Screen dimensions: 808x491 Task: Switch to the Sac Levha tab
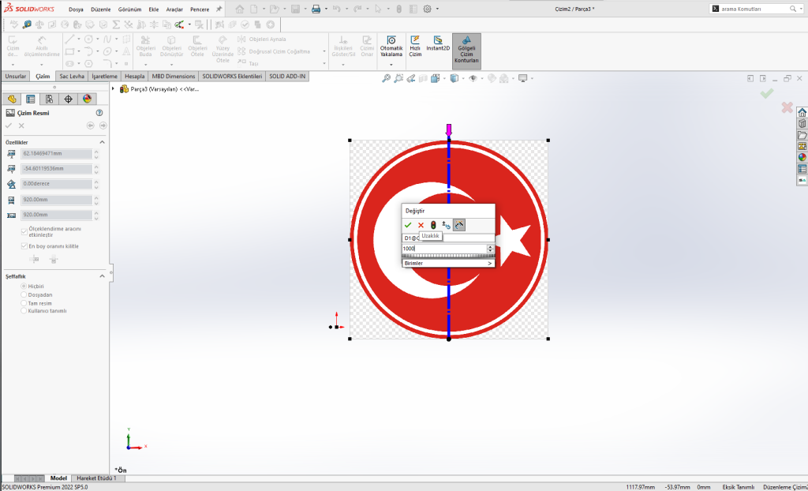point(72,77)
